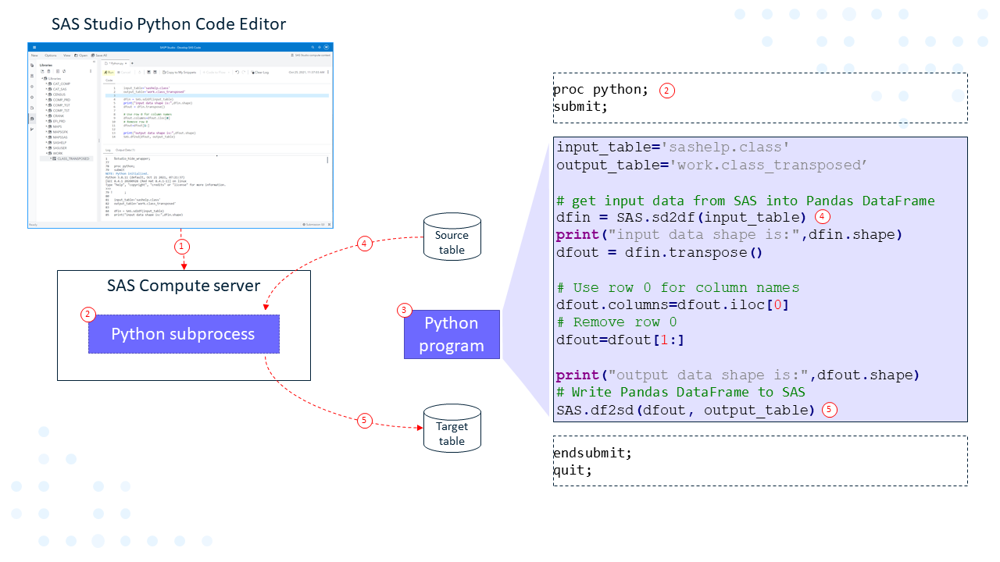Open the SAS Studio hamburger menu

pyautogui.click(x=34, y=48)
